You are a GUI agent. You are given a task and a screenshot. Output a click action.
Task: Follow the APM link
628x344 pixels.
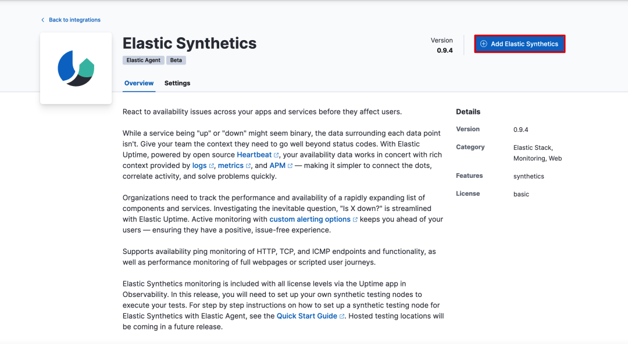(277, 166)
